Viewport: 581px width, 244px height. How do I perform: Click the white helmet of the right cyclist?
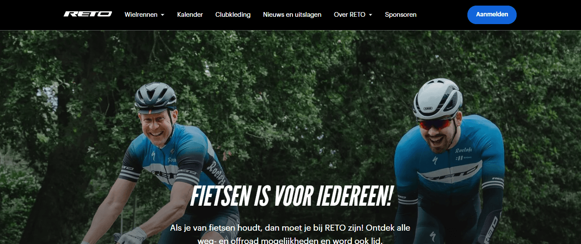[x=438, y=98]
